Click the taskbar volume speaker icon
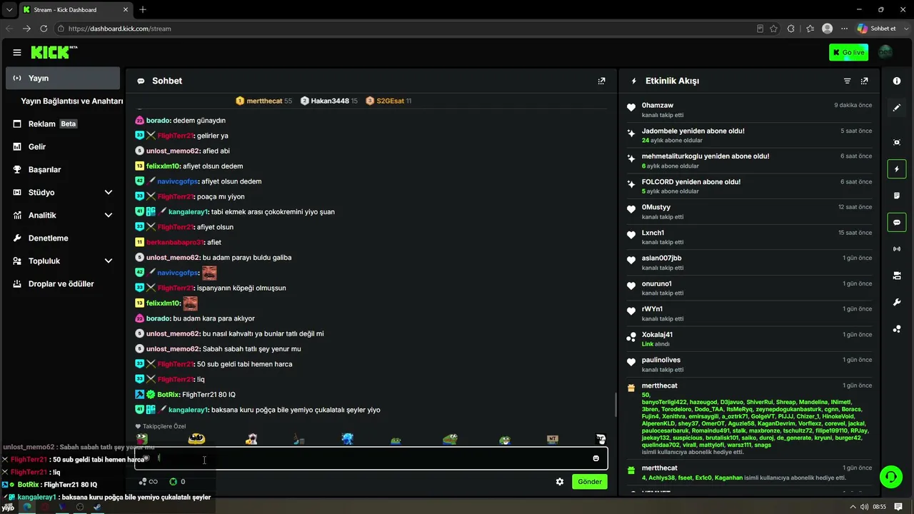The image size is (914, 514). (x=864, y=507)
